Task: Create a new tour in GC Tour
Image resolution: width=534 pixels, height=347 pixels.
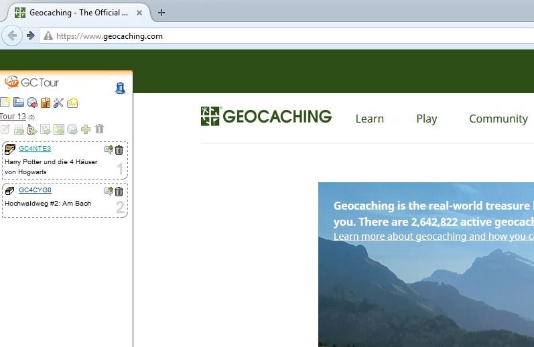Action: (5, 102)
